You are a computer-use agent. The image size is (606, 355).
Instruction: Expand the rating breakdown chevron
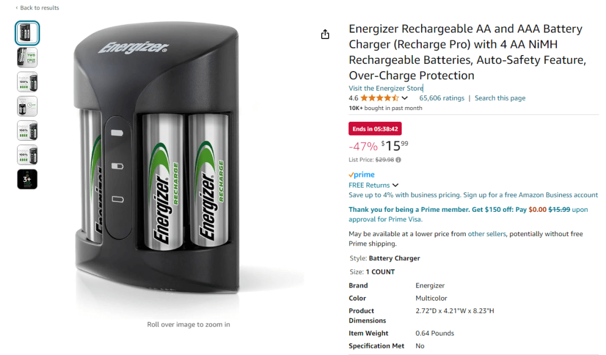405,98
